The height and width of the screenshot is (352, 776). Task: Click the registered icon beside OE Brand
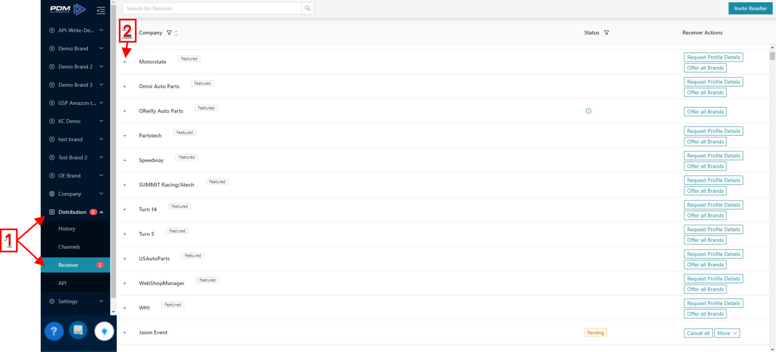pos(52,176)
